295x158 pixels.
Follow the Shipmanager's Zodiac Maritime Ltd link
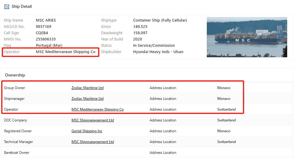coord(87,99)
